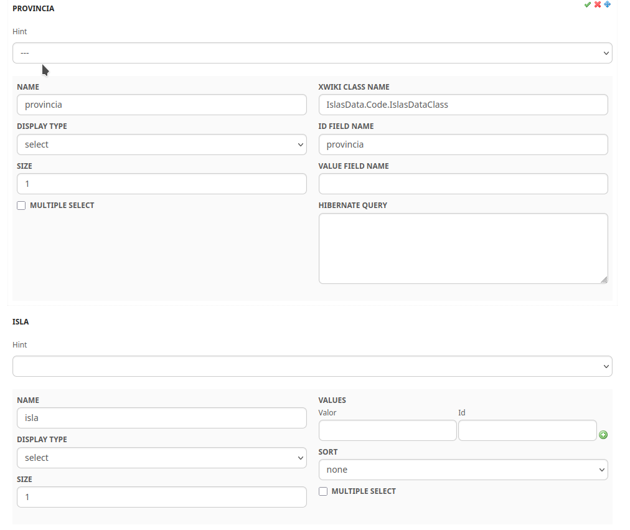Click the MULTIPLE SELECT label under Isla

[x=364, y=491]
